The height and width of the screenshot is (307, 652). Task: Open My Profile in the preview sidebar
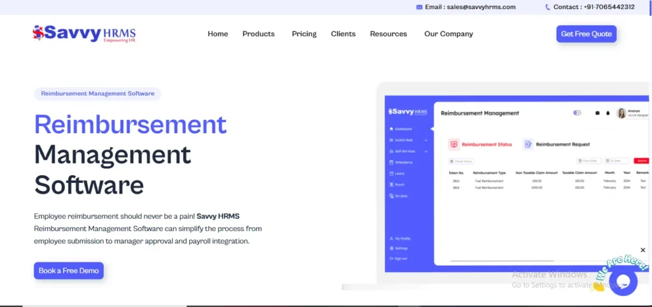[400, 238]
